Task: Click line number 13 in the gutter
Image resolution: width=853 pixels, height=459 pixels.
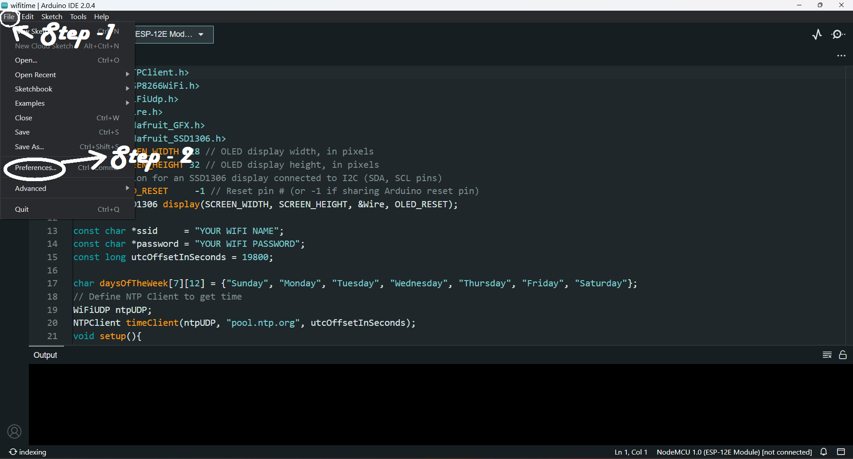Action: 52,231
